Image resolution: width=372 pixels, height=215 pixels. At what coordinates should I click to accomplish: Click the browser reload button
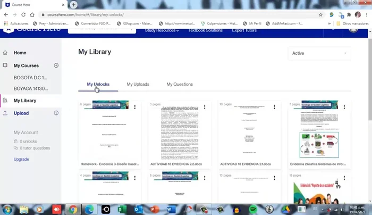(x=23, y=15)
